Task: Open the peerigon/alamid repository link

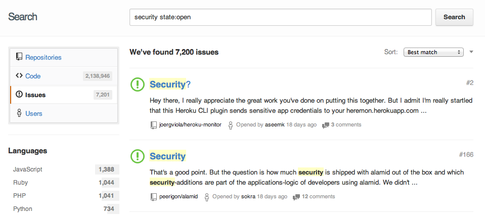Action: click(x=179, y=197)
